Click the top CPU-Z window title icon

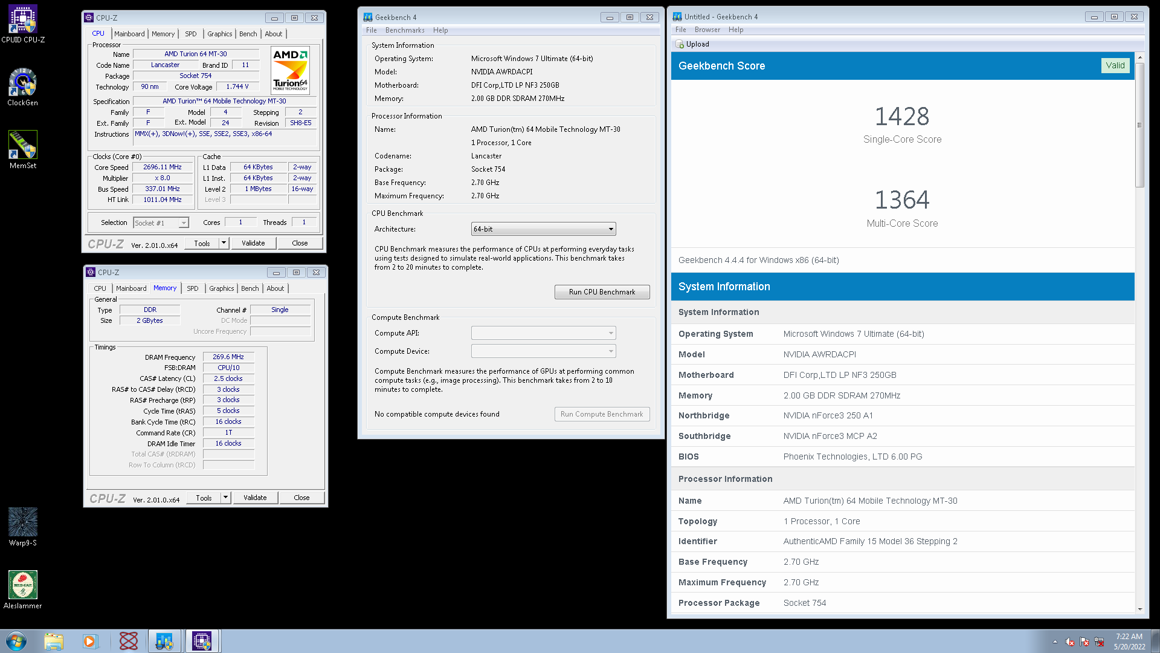(x=89, y=18)
